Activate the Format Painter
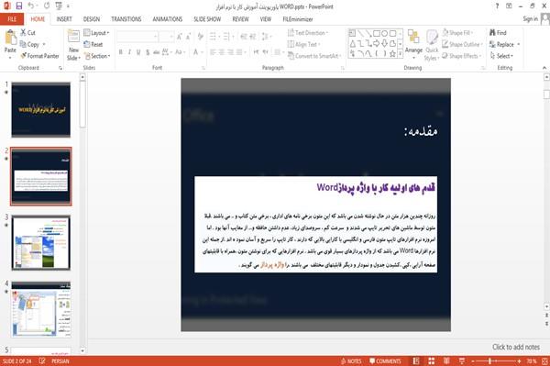 [40, 56]
